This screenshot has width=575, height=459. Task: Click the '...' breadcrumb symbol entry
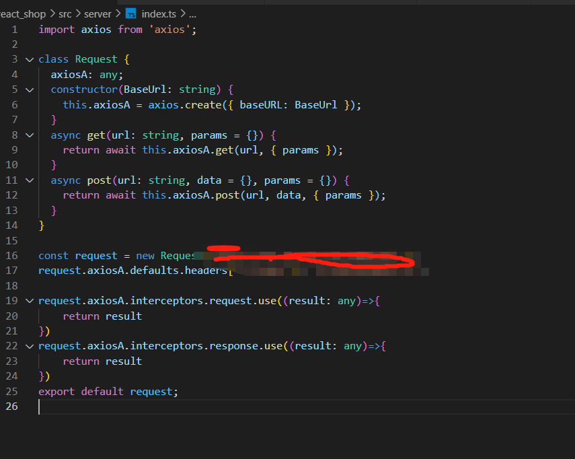pos(192,15)
